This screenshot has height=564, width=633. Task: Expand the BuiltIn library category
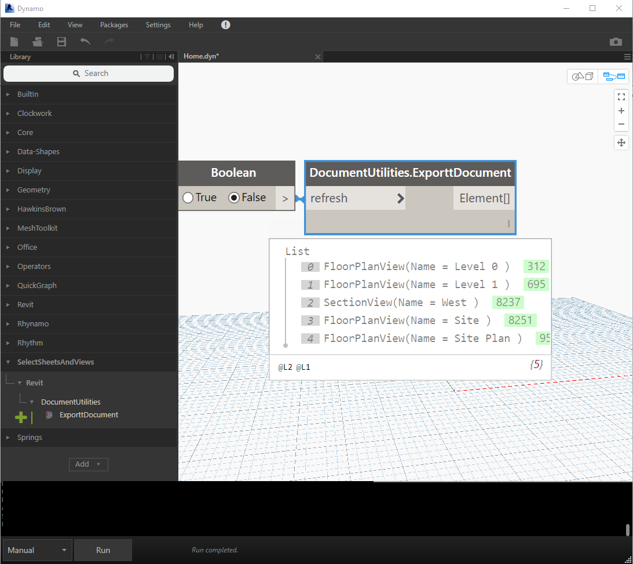(29, 94)
